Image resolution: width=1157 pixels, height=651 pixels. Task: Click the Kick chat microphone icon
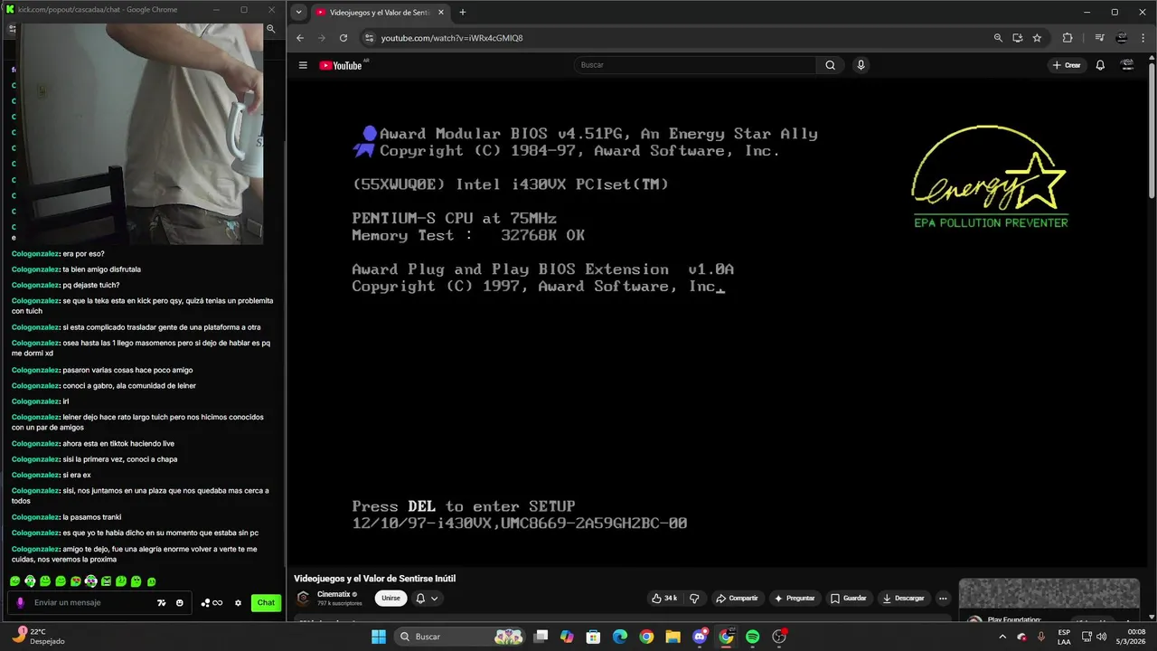coord(20,603)
